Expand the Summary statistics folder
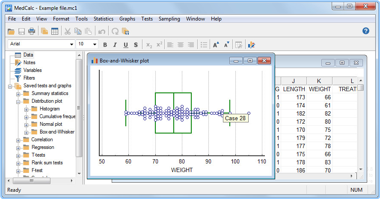This screenshot has width=380, height=199. [x=18, y=94]
